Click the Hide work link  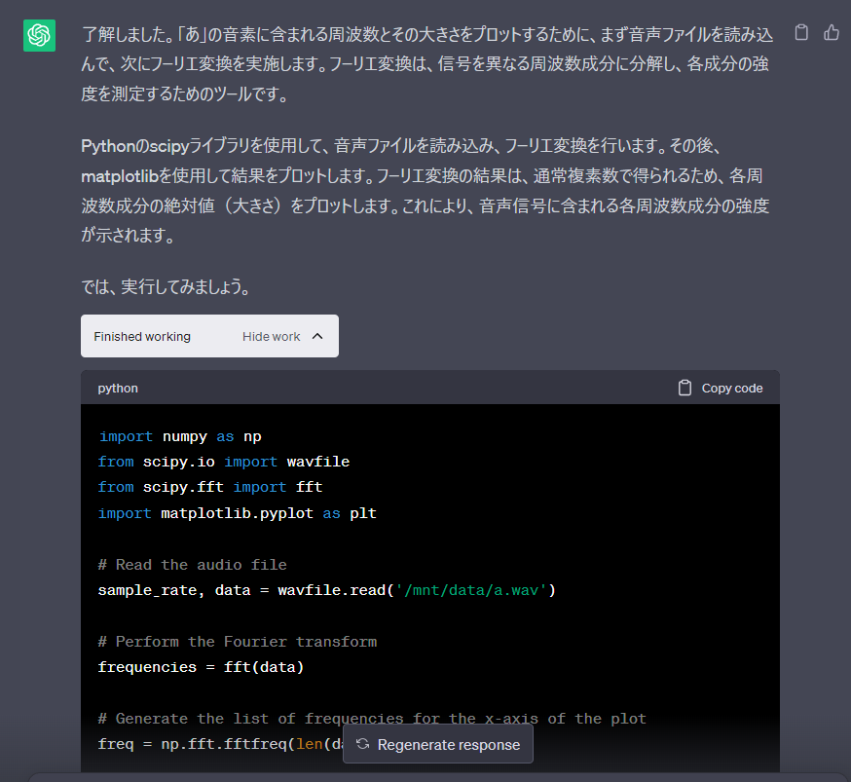[x=271, y=336]
